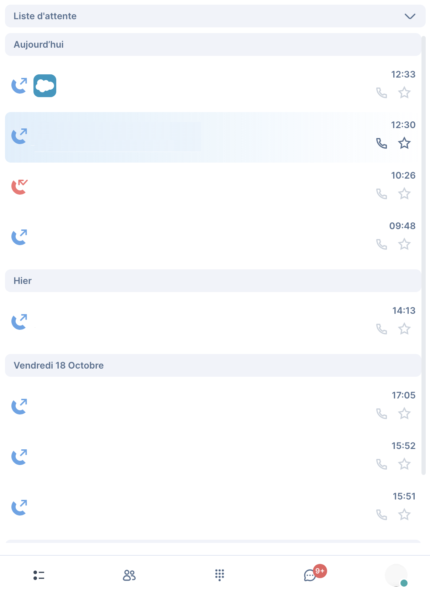This screenshot has height=592, width=430.
Task: Select the missed incoming call red icon
Action: (x=19, y=187)
